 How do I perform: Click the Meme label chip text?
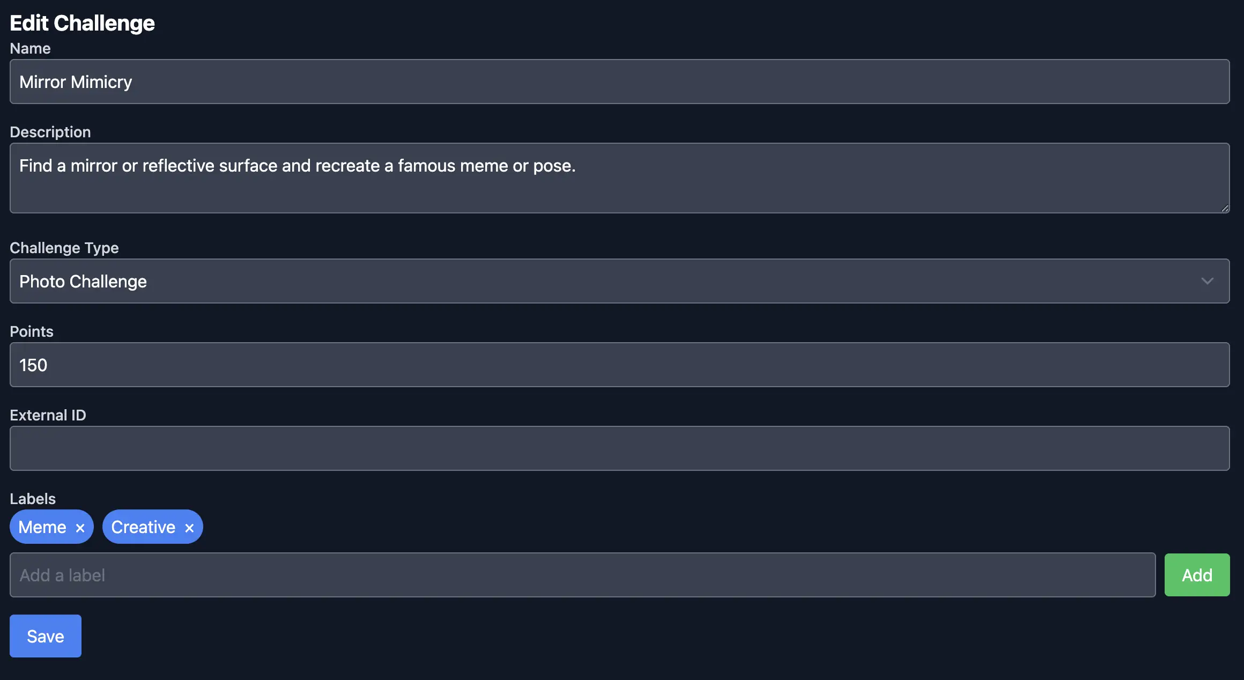[x=42, y=527]
